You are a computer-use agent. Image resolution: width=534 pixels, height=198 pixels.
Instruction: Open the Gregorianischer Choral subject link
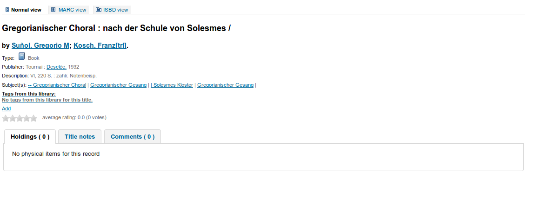(57, 85)
